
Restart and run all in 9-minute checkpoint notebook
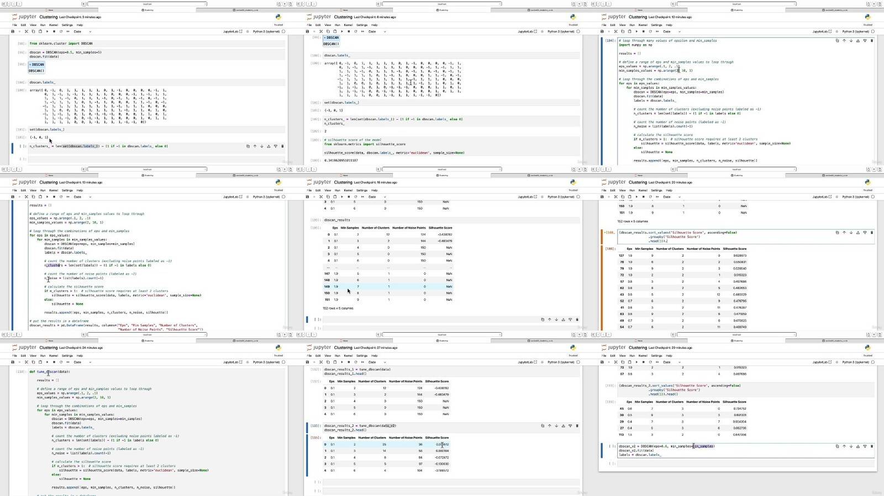(x=67, y=31)
